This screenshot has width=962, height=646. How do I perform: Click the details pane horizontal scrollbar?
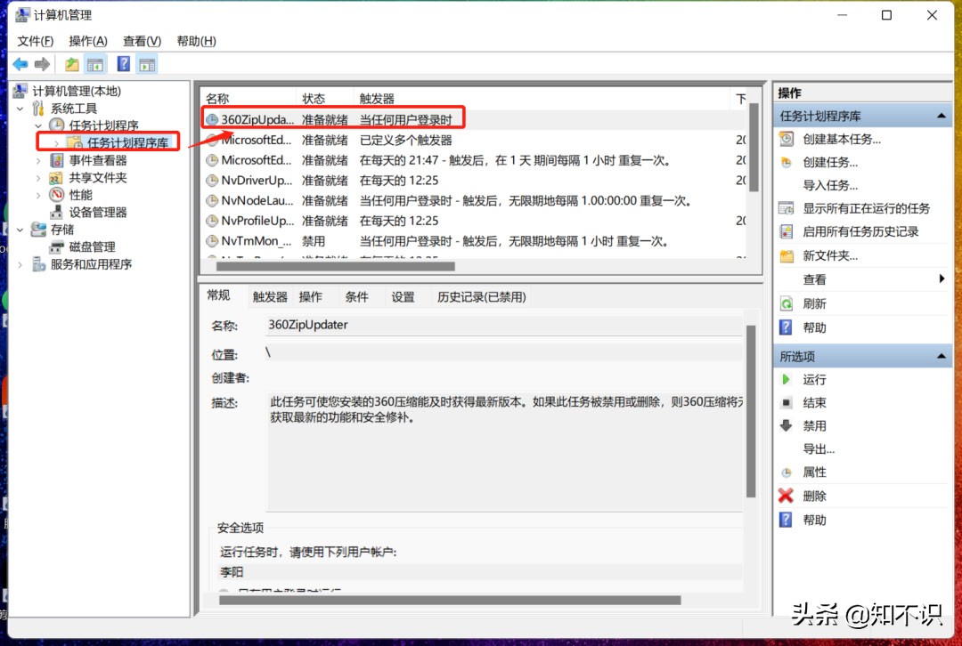450,600
